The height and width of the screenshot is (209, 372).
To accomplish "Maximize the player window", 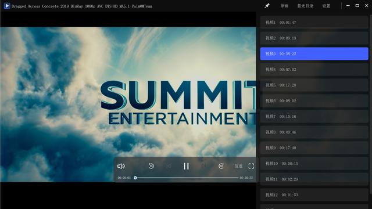I will [357, 6].
